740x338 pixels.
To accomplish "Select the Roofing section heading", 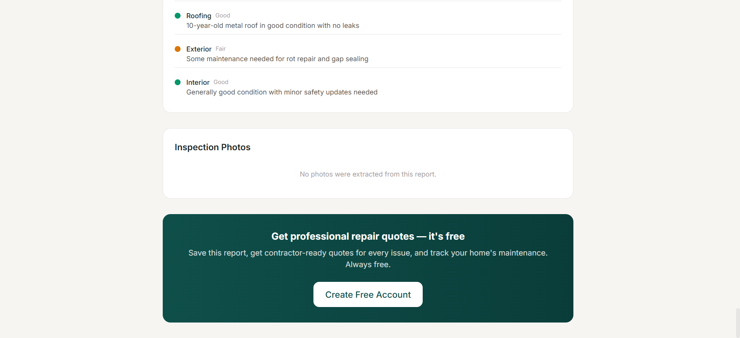I will coord(198,16).
